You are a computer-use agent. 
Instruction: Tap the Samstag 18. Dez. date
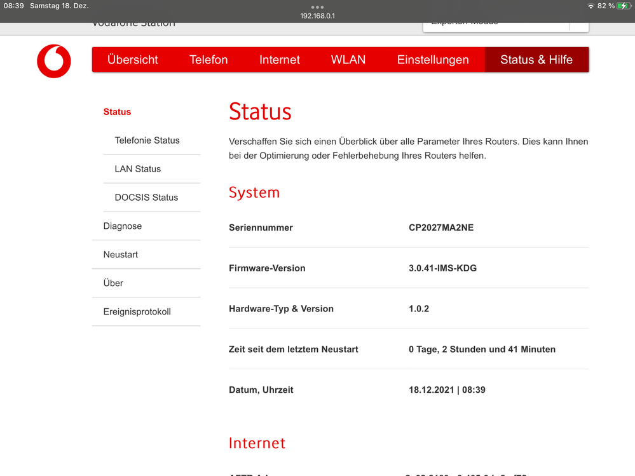[x=59, y=6]
